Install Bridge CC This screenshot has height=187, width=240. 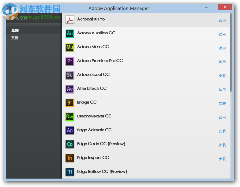click(x=222, y=104)
